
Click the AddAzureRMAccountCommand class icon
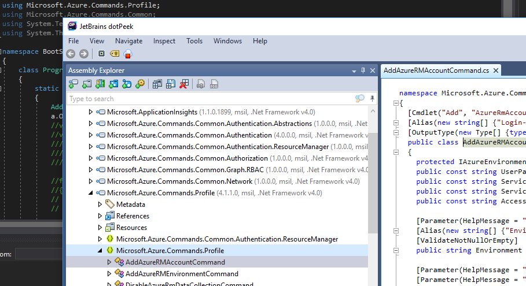click(119, 262)
